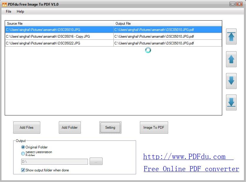The height and width of the screenshot is (182, 246).
Task: Start conversion with Image To PDF
Action: pos(154,128)
